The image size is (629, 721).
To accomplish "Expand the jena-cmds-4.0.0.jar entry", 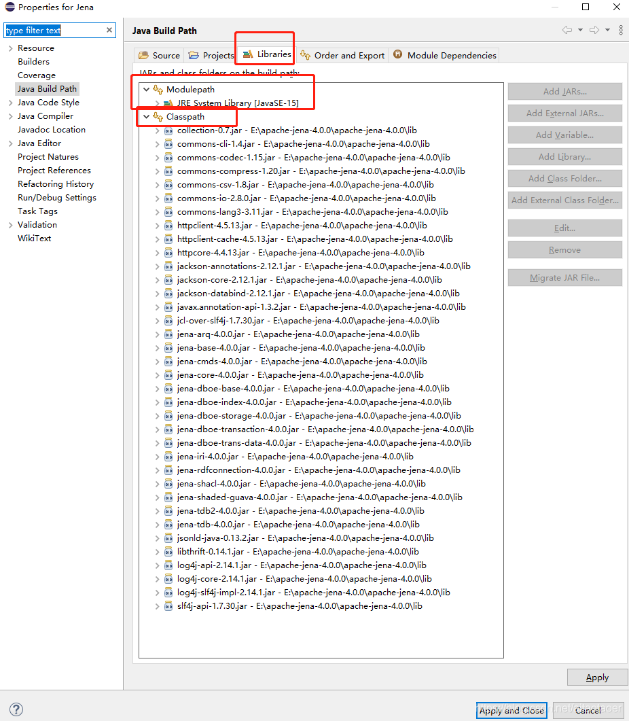I will [158, 362].
